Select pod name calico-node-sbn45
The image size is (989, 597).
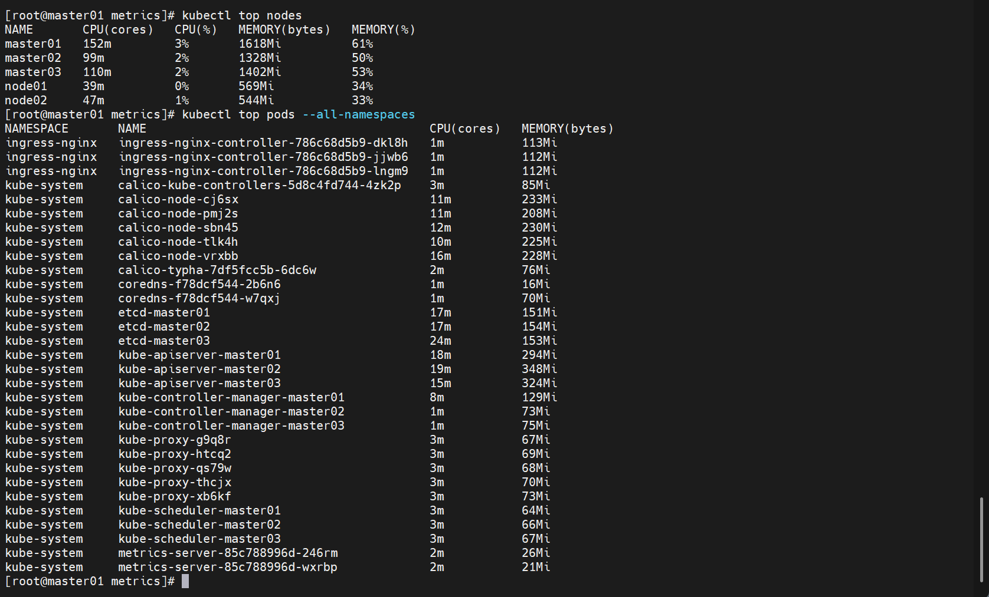point(178,227)
